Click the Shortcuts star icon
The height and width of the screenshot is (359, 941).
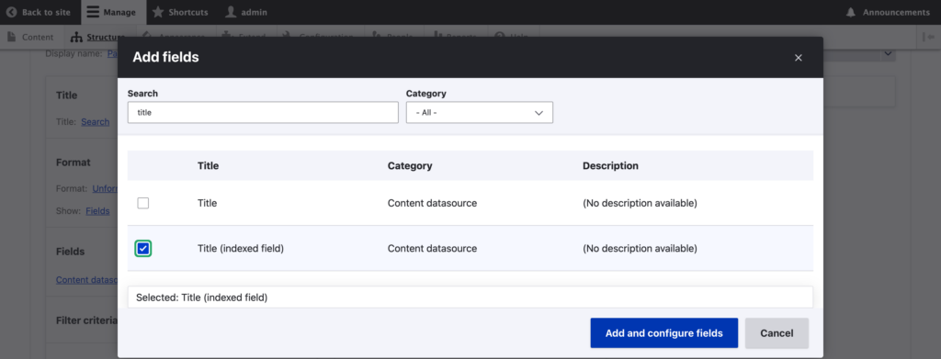pyautogui.click(x=158, y=12)
